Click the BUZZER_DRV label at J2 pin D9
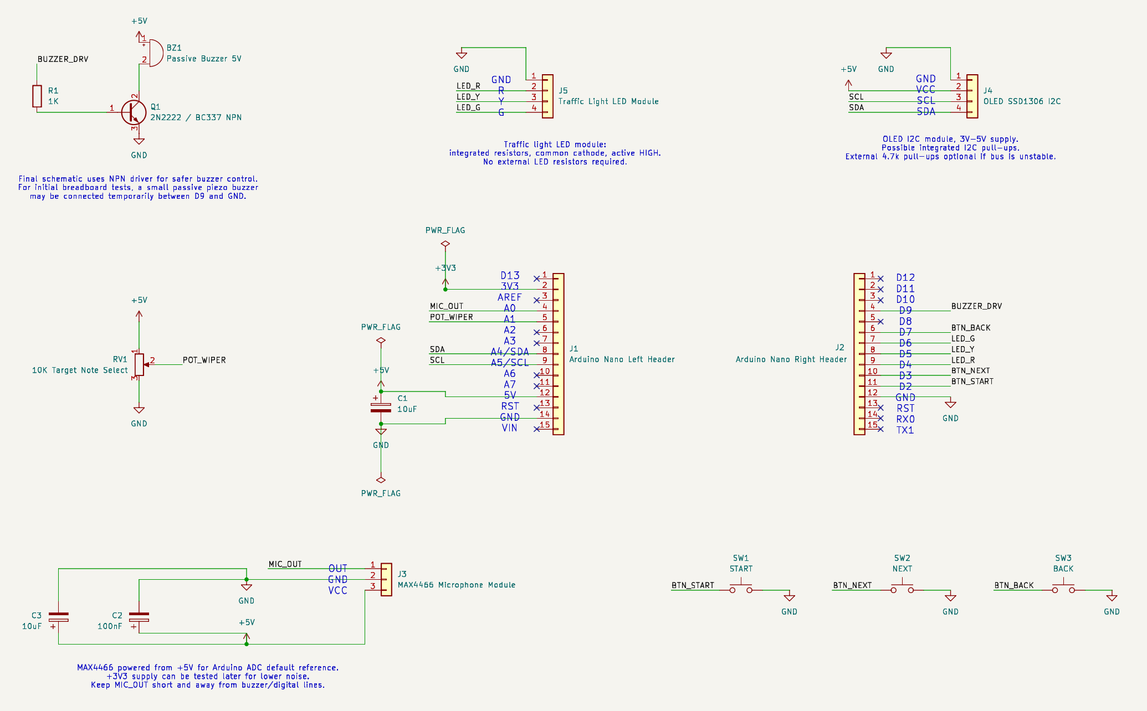Viewport: 1147px width, 711px height. (976, 306)
